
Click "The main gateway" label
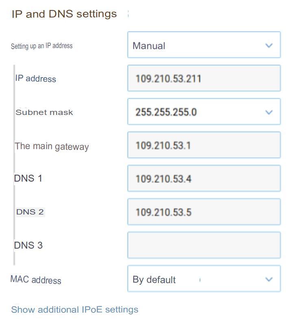click(x=52, y=146)
